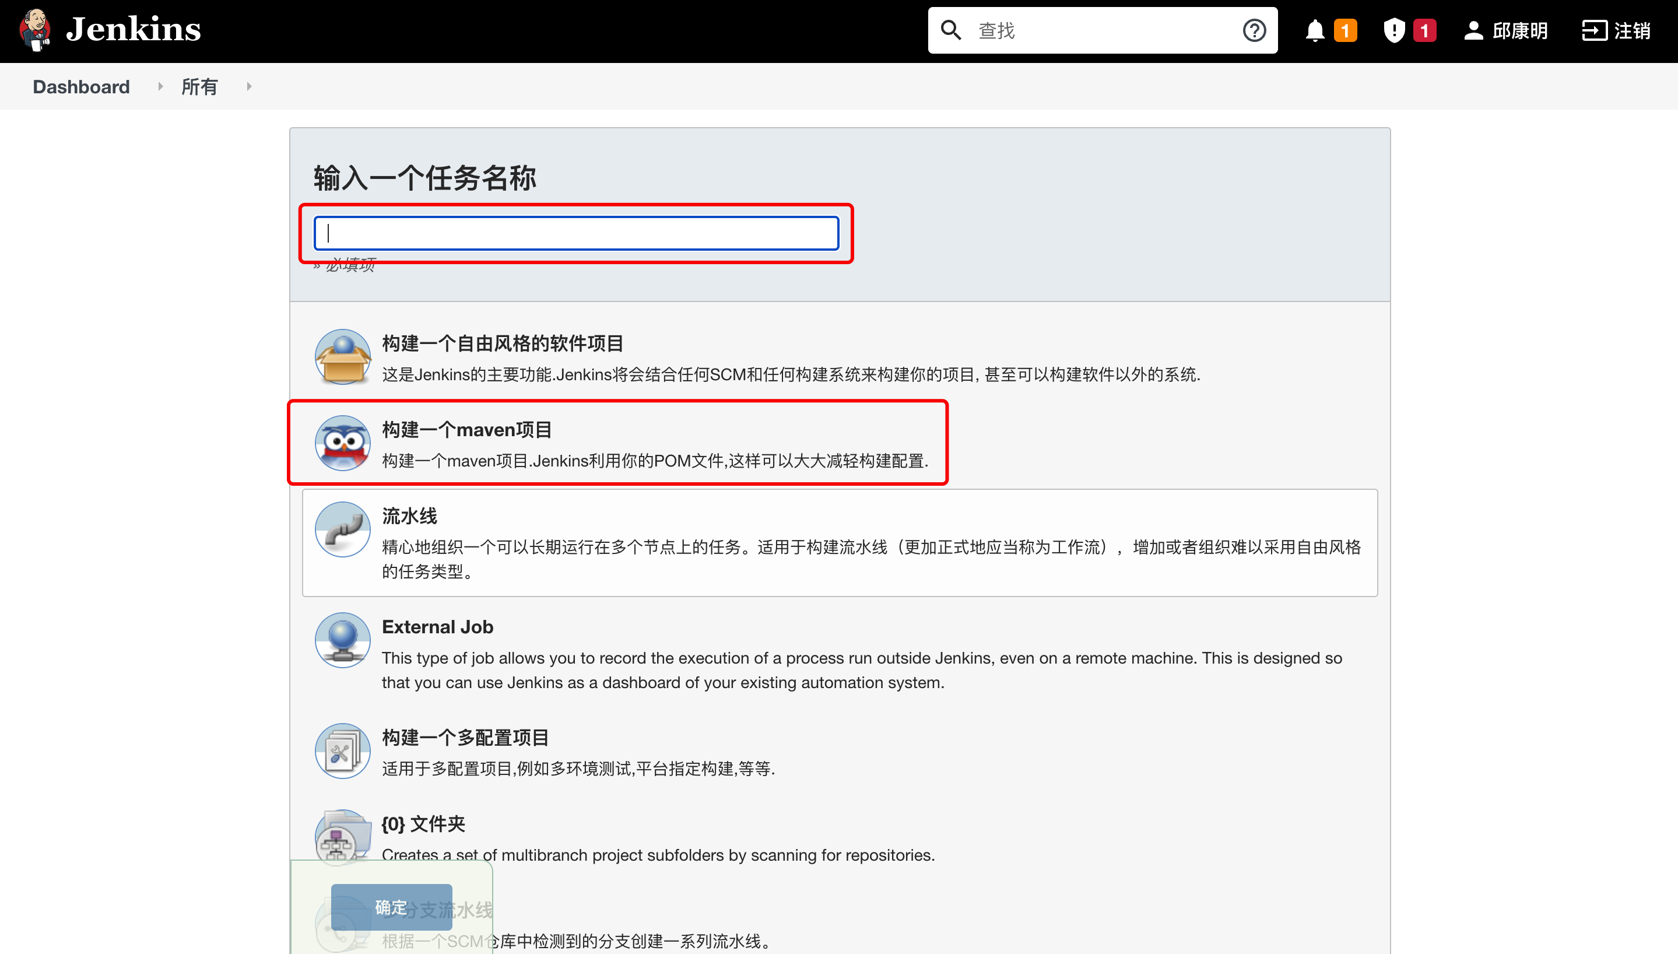Expand the 所有 breadcrumb arrow

[249, 86]
